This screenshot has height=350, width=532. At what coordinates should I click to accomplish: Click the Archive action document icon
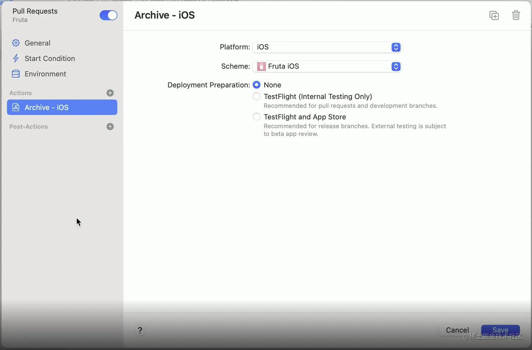[x=16, y=107]
